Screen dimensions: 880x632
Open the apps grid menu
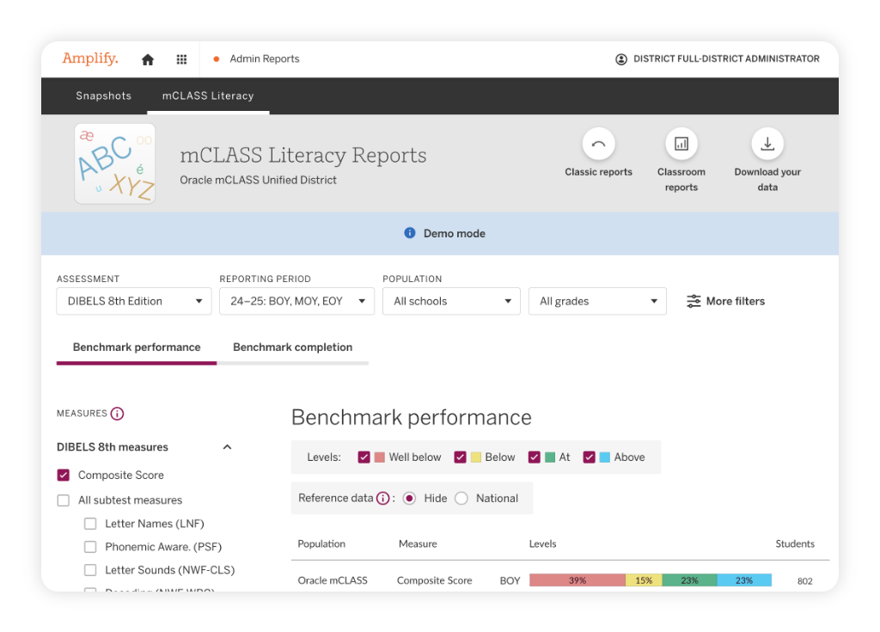pos(181,58)
